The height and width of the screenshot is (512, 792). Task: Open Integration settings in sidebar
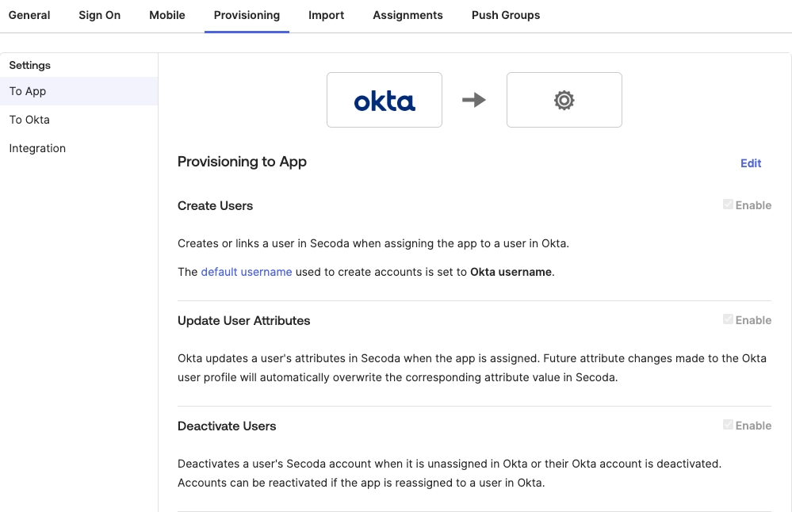coord(37,148)
